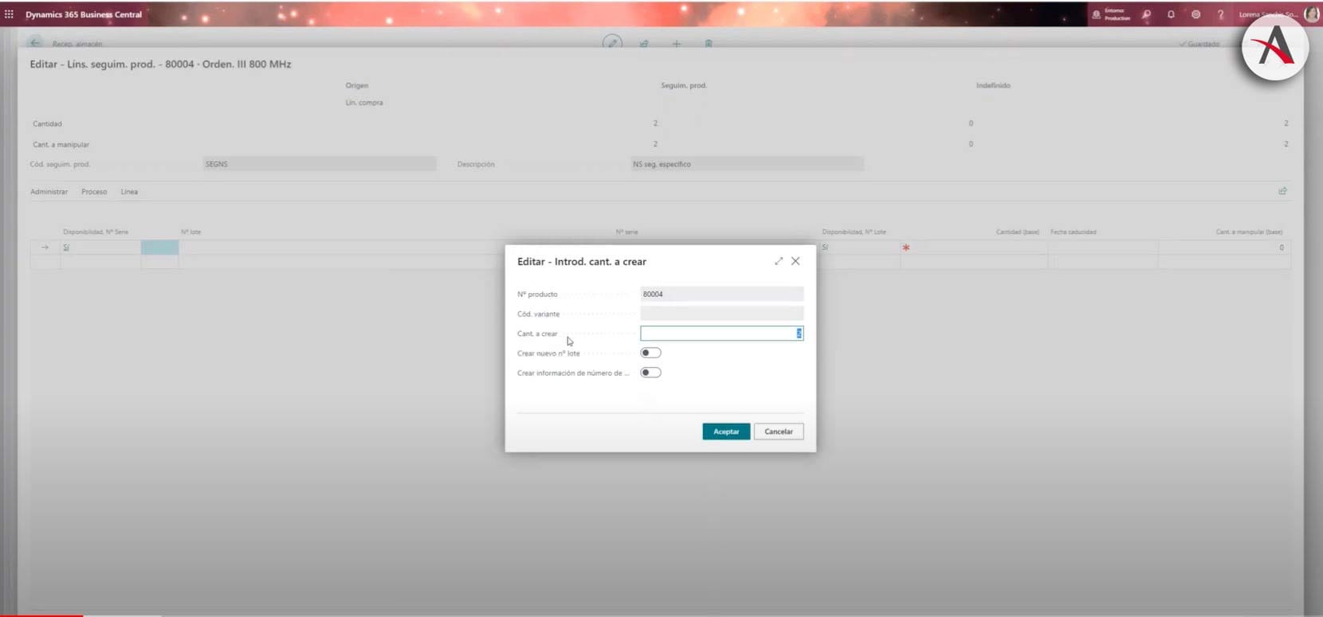Open the Proceso menu
The height and width of the screenshot is (617, 1323).
94,192
